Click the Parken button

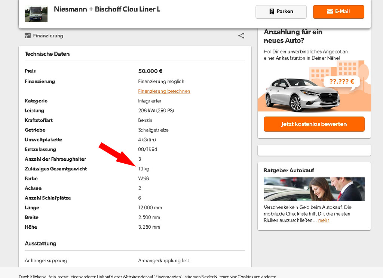tap(281, 12)
